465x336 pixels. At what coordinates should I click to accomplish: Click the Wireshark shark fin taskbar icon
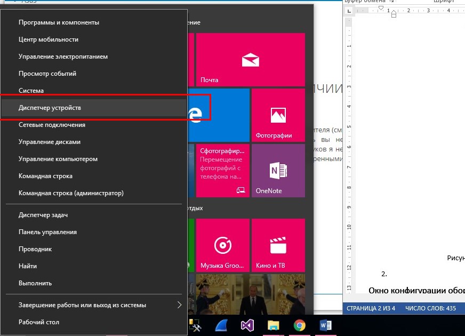(220, 325)
